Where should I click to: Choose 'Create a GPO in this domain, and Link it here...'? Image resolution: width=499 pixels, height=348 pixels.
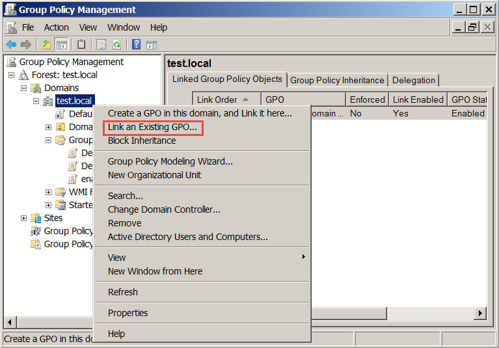point(202,114)
